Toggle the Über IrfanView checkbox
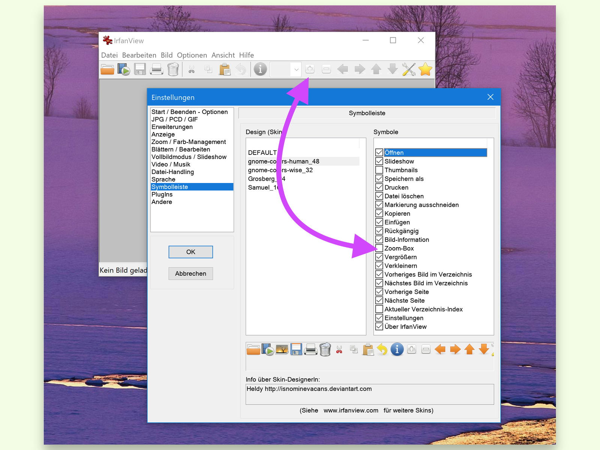The width and height of the screenshot is (600, 450). click(379, 327)
